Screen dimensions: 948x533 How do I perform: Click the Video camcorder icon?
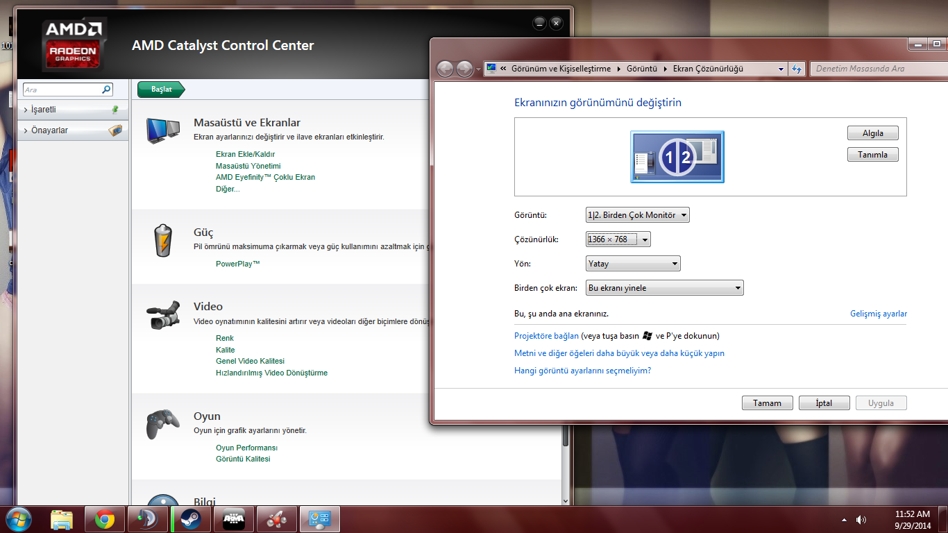(164, 316)
